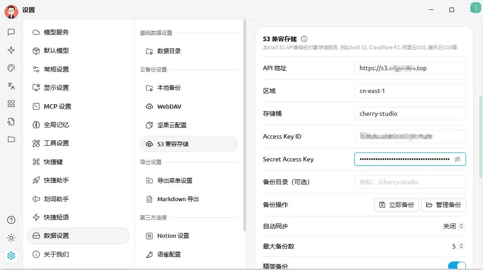Open the mini apps grid icon
Image resolution: width=483 pixels, height=270 pixels.
[x=11, y=104]
